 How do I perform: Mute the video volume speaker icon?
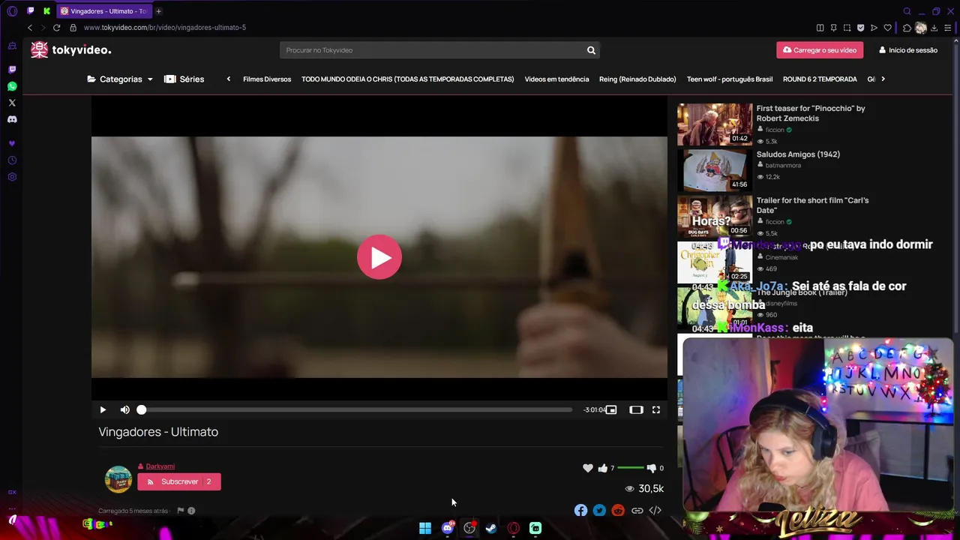click(124, 409)
